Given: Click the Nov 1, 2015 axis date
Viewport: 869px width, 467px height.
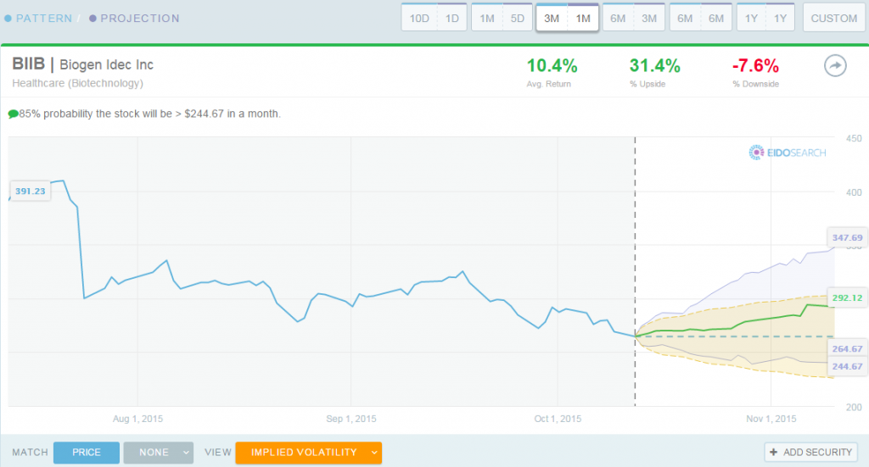Looking at the screenshot, I should point(771,419).
